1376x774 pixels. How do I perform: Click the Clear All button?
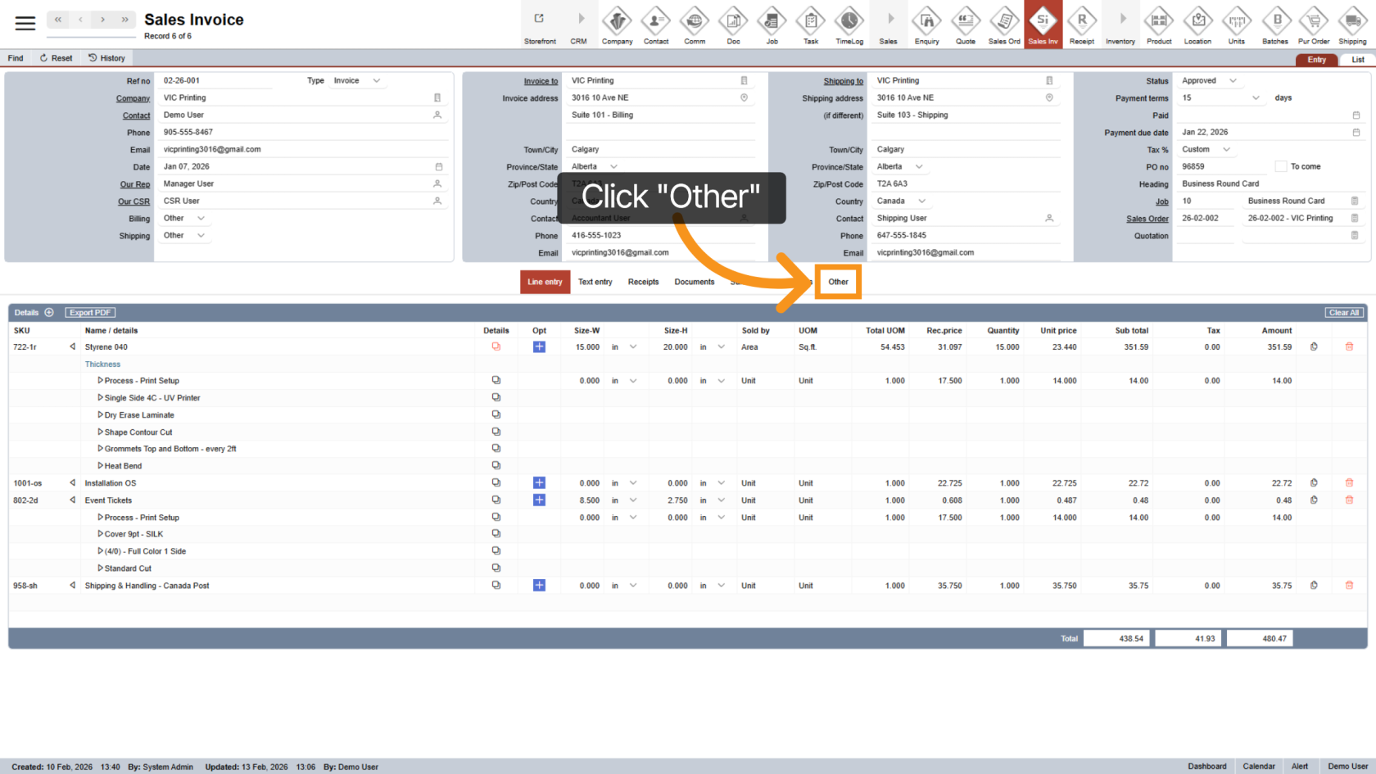pos(1343,313)
